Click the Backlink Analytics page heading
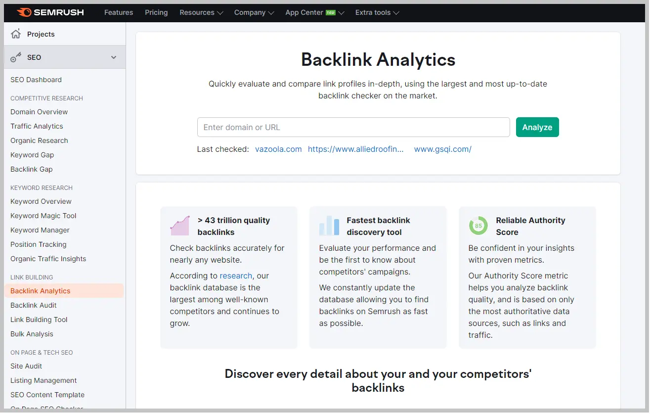Viewport: 650px width, 414px height. coord(378,60)
